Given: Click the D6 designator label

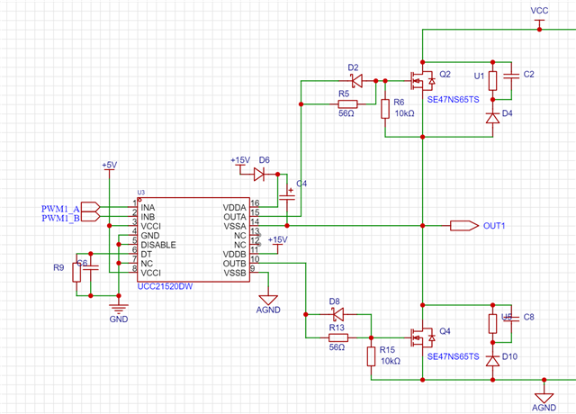Looking at the screenshot, I should point(264,160).
